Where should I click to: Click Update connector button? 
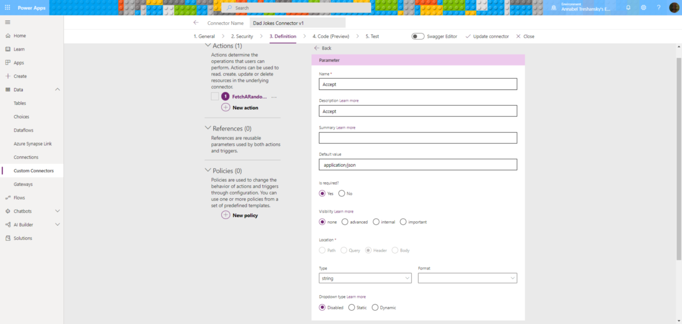tap(487, 36)
